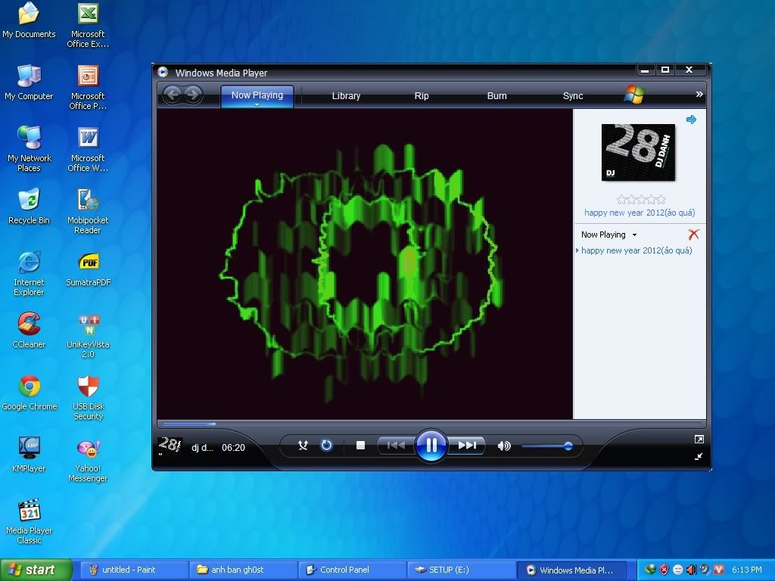
Task: Switch to Control Panel taskbar button
Action: (353, 570)
